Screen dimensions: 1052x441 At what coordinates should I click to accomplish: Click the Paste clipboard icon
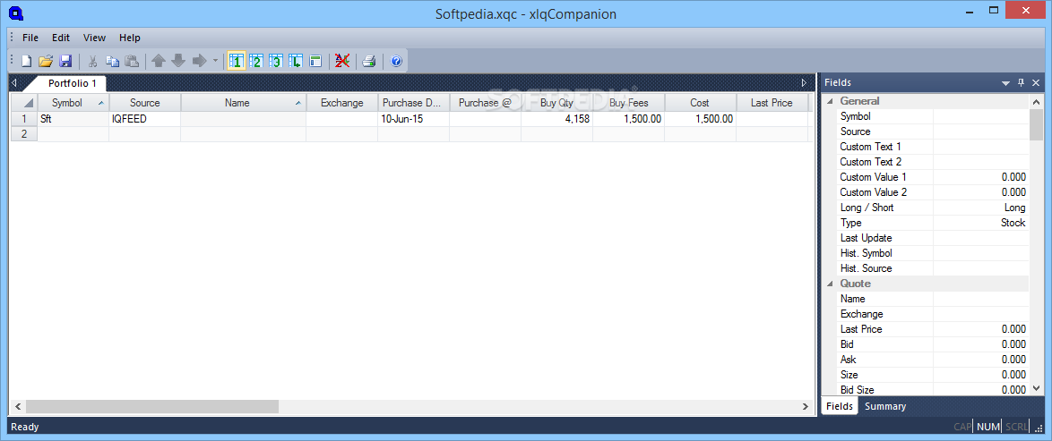pos(132,61)
